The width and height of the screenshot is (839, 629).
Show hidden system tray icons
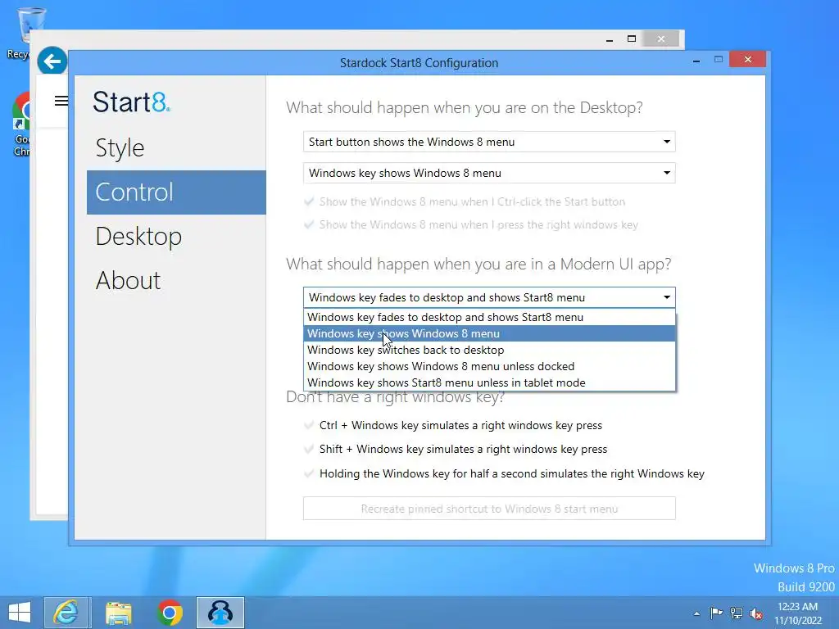pyautogui.click(x=696, y=613)
